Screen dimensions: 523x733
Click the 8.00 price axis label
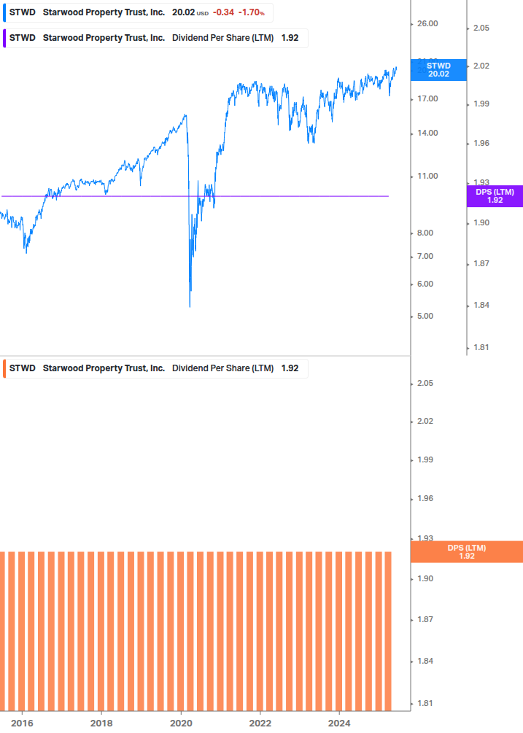point(425,233)
